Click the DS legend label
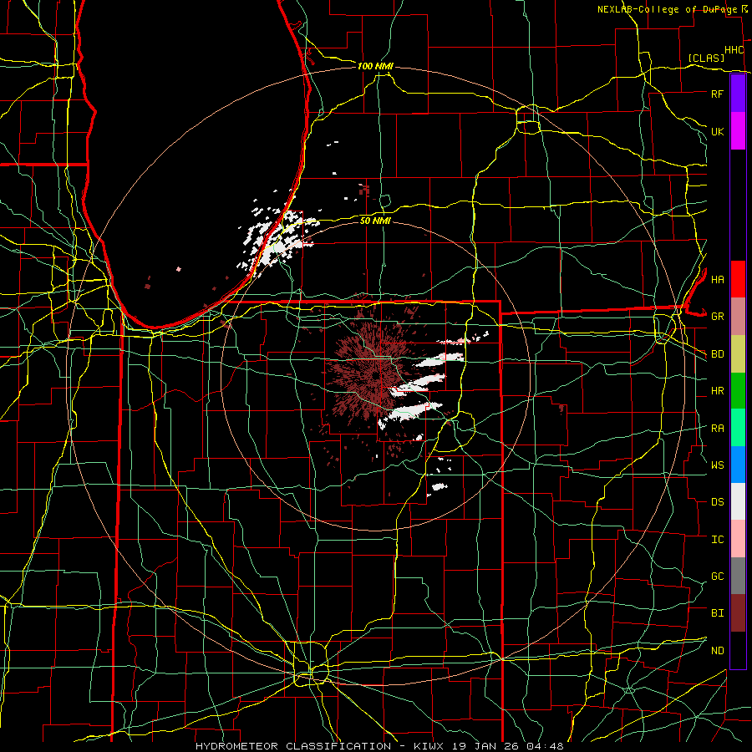 tap(717, 502)
